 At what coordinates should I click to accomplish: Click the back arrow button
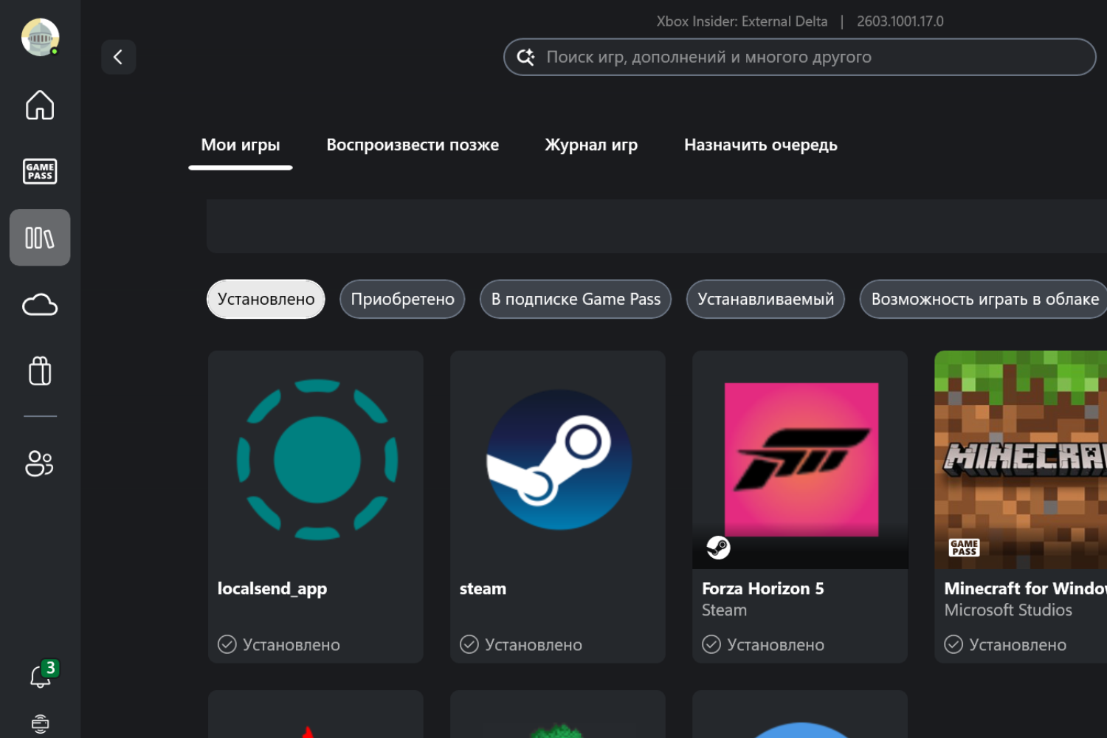point(118,56)
